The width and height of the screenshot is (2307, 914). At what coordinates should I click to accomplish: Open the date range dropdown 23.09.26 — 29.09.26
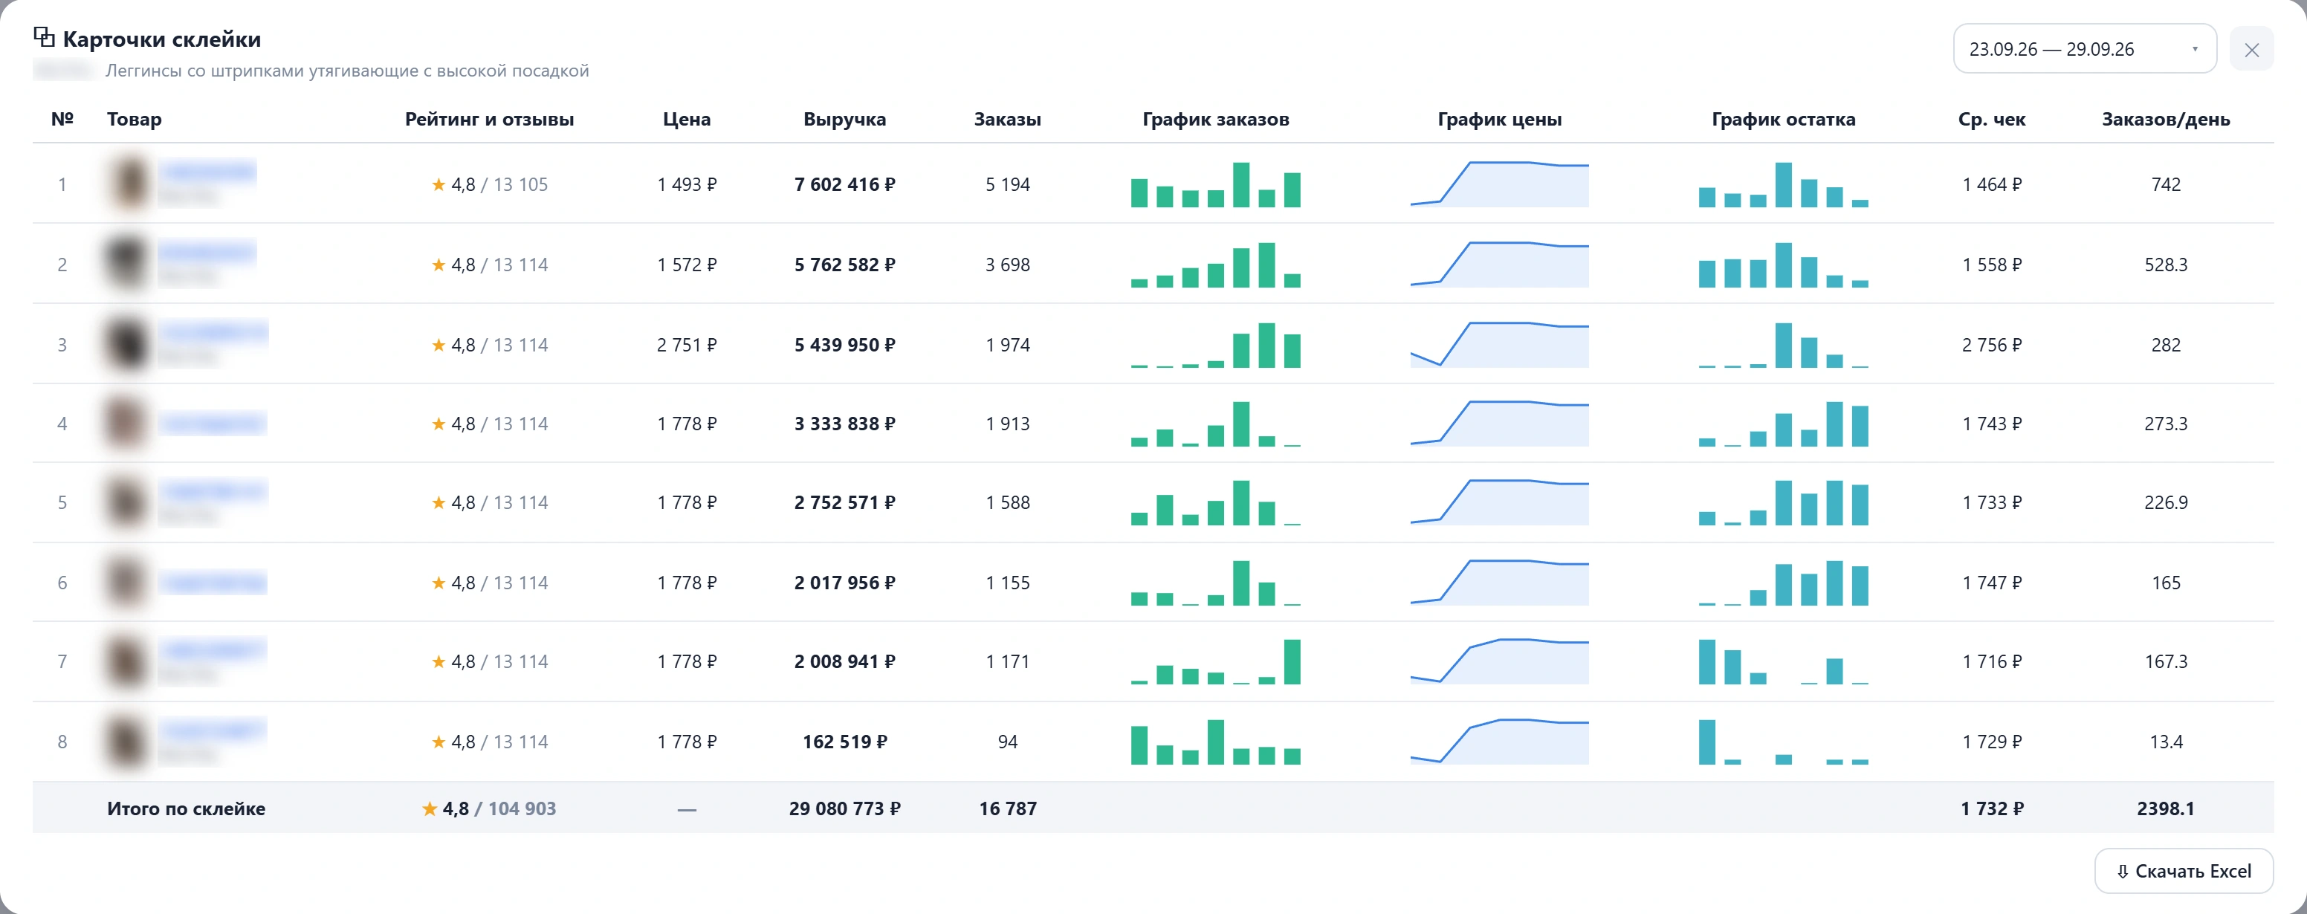(2083, 49)
